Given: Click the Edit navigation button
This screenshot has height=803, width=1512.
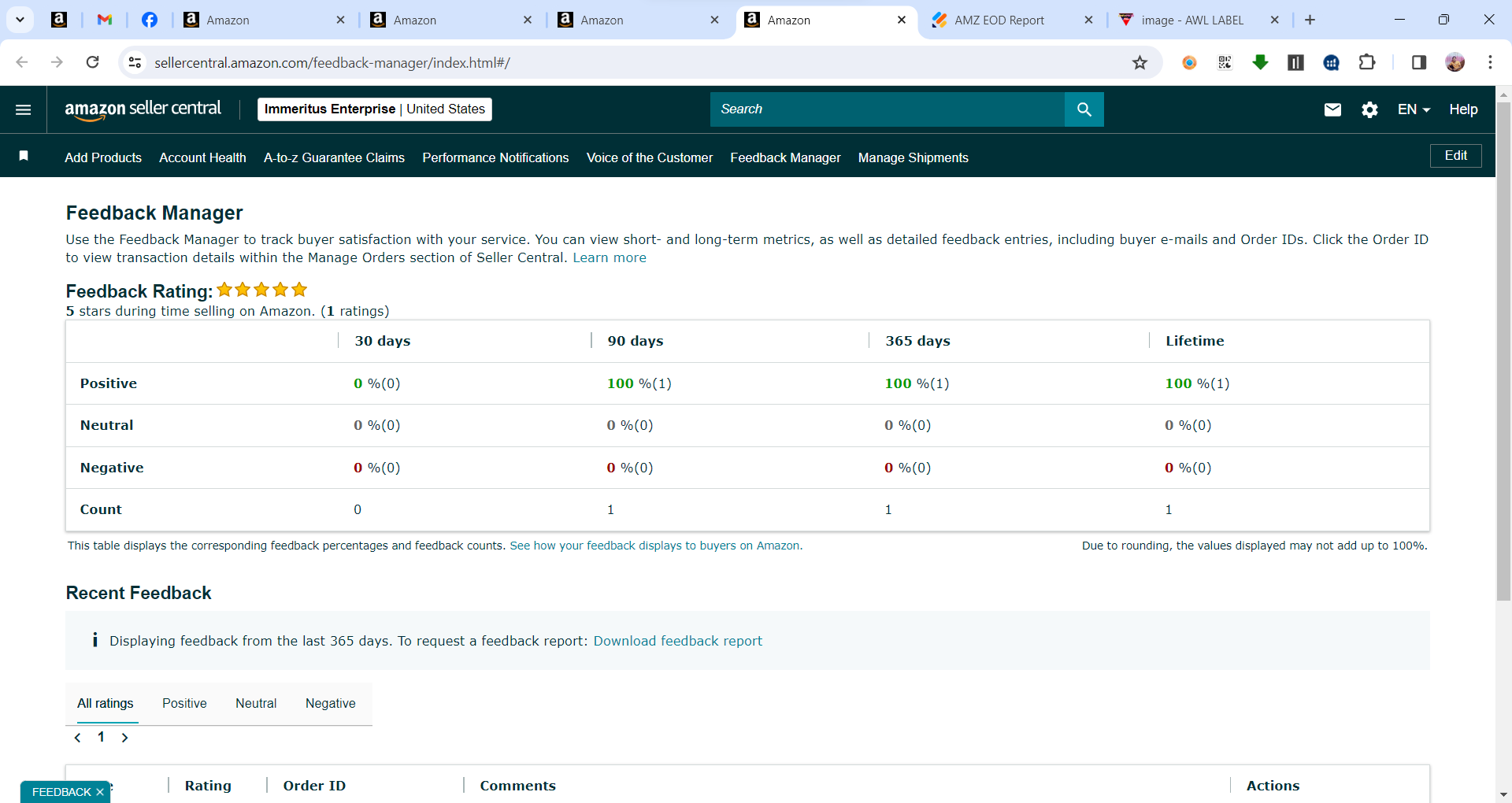Looking at the screenshot, I should coord(1455,156).
